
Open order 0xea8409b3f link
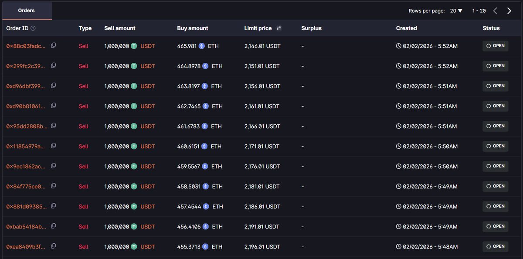point(26,247)
